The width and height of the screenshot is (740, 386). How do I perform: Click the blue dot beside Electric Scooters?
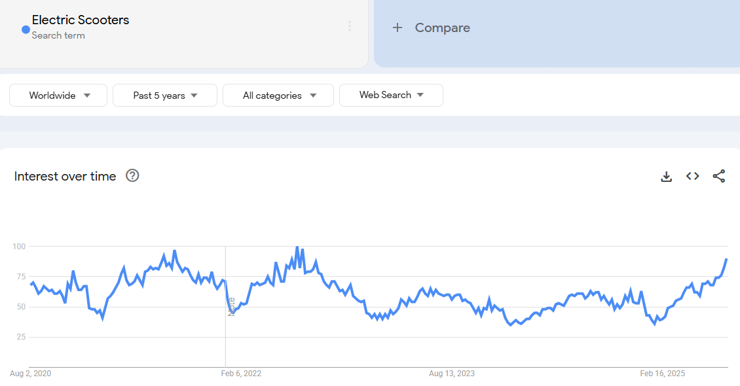pos(26,29)
